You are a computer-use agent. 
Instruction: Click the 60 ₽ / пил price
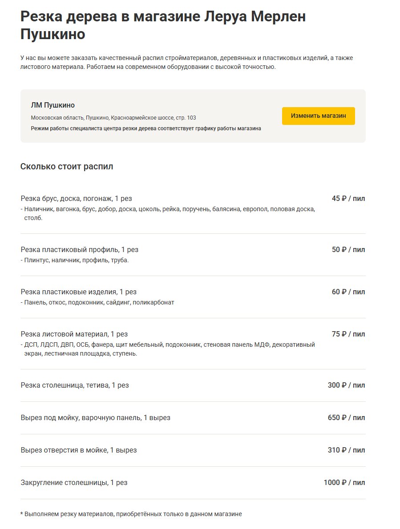click(x=348, y=292)
